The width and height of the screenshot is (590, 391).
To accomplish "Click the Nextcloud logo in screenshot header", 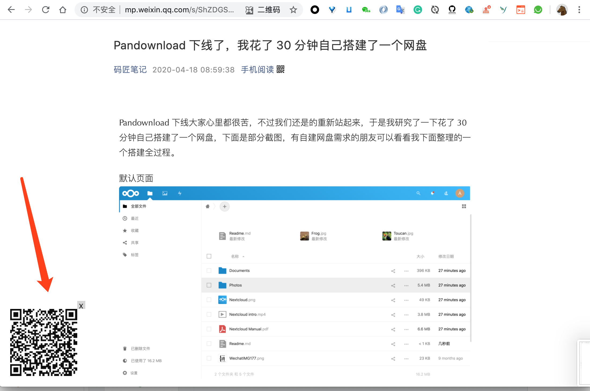I will pos(131,193).
